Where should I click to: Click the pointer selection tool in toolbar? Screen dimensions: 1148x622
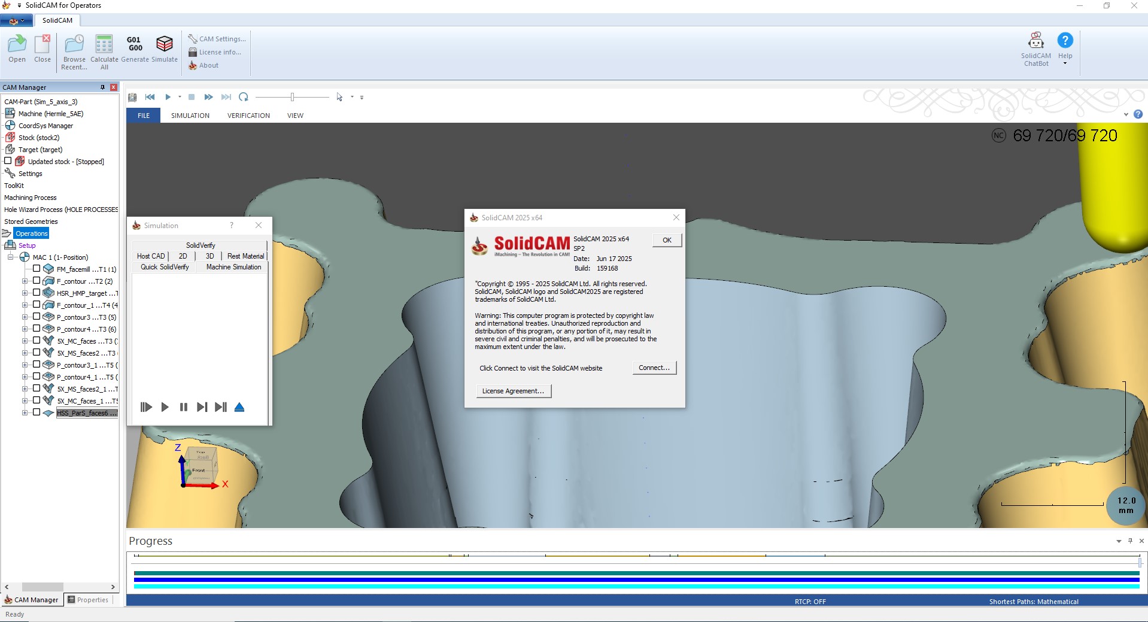pos(339,97)
